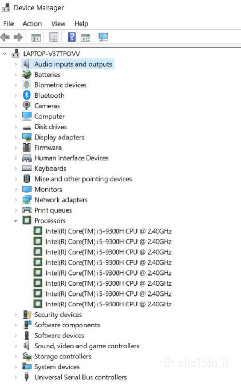The height and width of the screenshot is (384, 241).
Task: Click the Biometric devices fingerprint icon
Action: (x=26, y=85)
